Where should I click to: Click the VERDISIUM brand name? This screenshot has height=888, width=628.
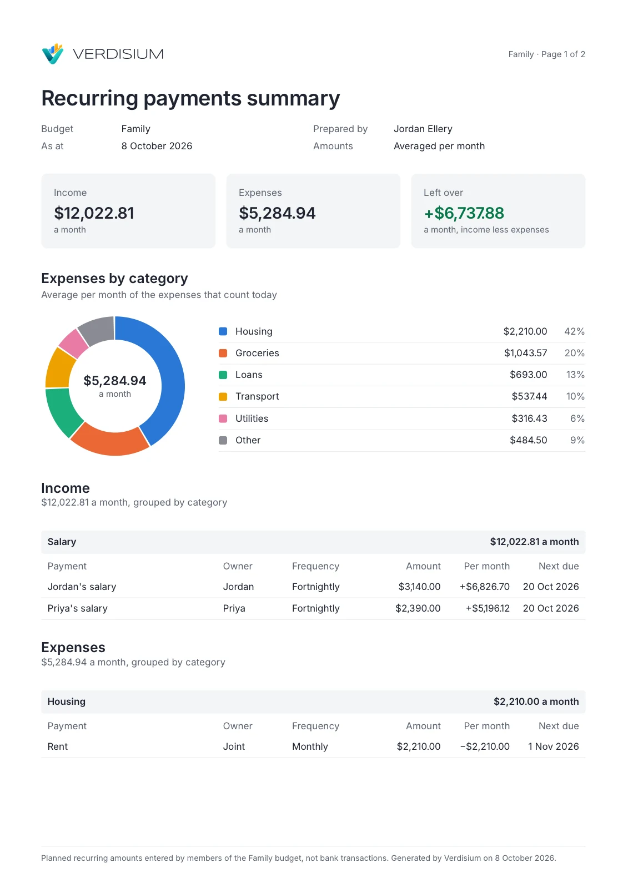tap(118, 54)
